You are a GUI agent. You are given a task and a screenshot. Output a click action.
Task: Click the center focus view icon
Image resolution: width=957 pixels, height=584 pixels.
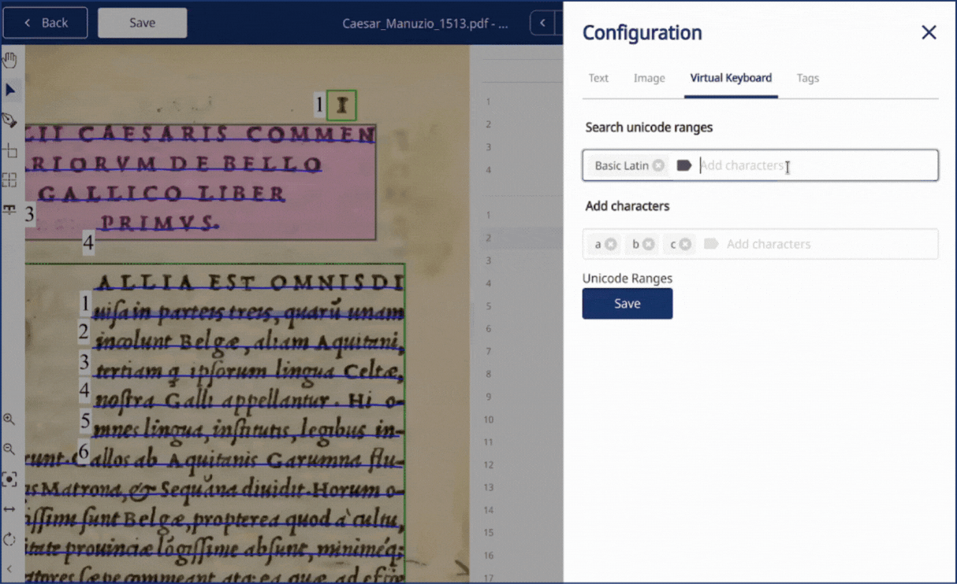tap(9, 479)
